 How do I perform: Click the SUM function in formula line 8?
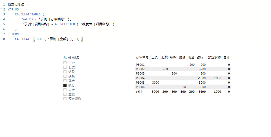pos(40,39)
